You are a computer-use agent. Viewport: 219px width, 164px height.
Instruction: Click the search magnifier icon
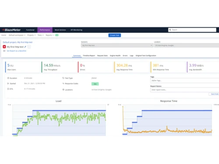170,30
